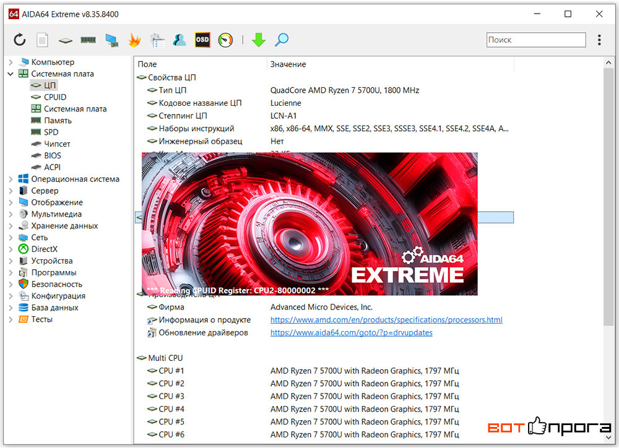Open the OSD panel icon

(202, 40)
